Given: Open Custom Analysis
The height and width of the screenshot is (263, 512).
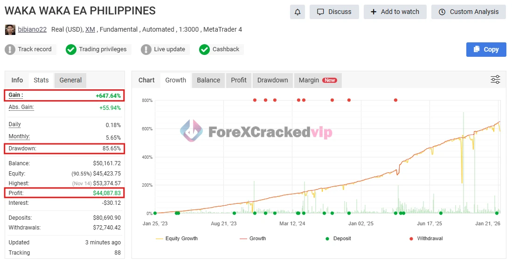Looking at the screenshot, I should click(469, 12).
